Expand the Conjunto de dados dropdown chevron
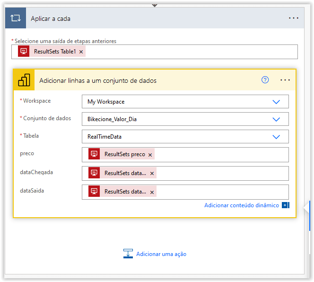 [276, 119]
